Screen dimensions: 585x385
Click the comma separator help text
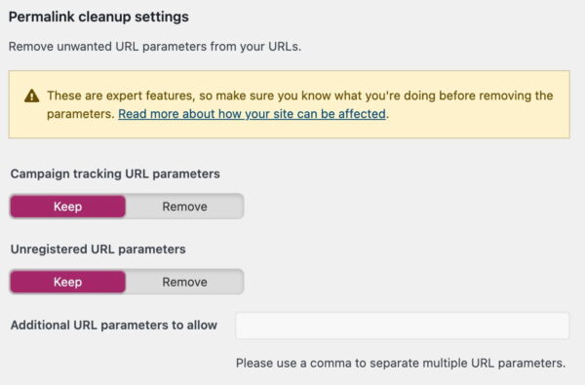point(401,363)
